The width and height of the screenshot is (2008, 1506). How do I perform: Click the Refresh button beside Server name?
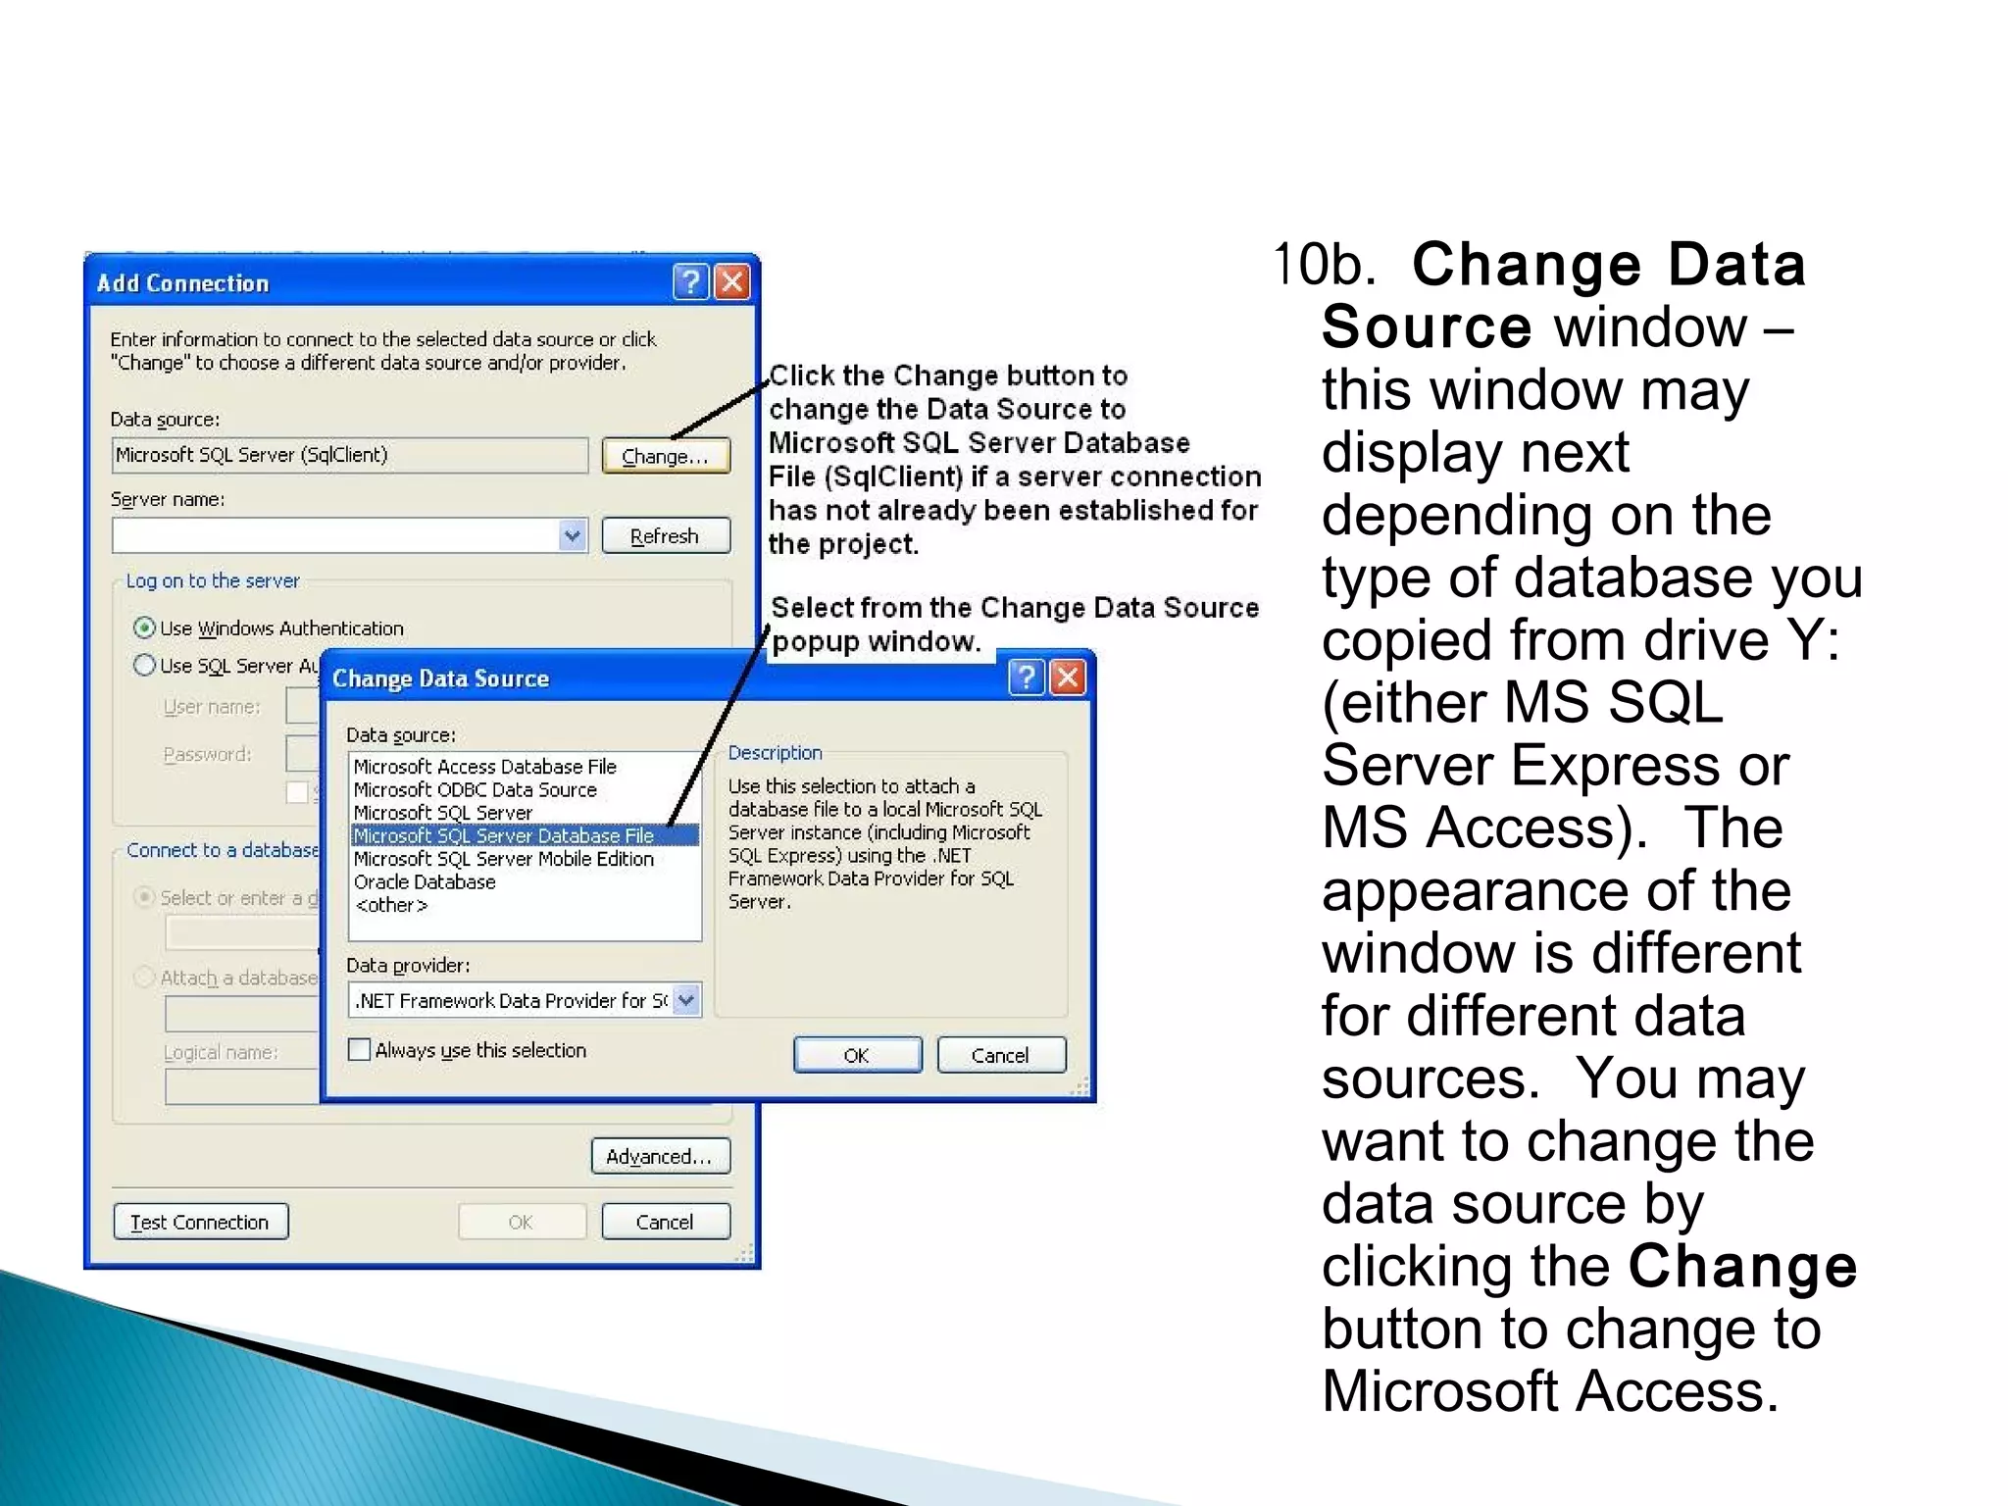(666, 536)
